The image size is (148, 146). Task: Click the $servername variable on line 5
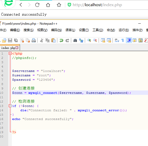[23, 71]
